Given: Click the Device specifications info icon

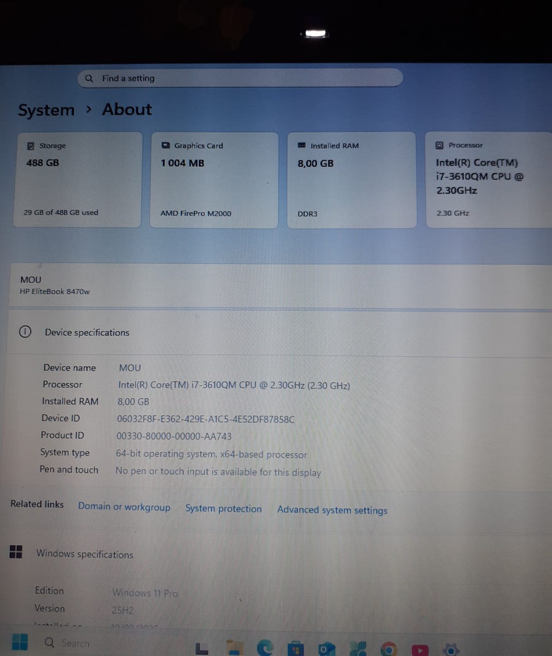Looking at the screenshot, I should (25, 332).
